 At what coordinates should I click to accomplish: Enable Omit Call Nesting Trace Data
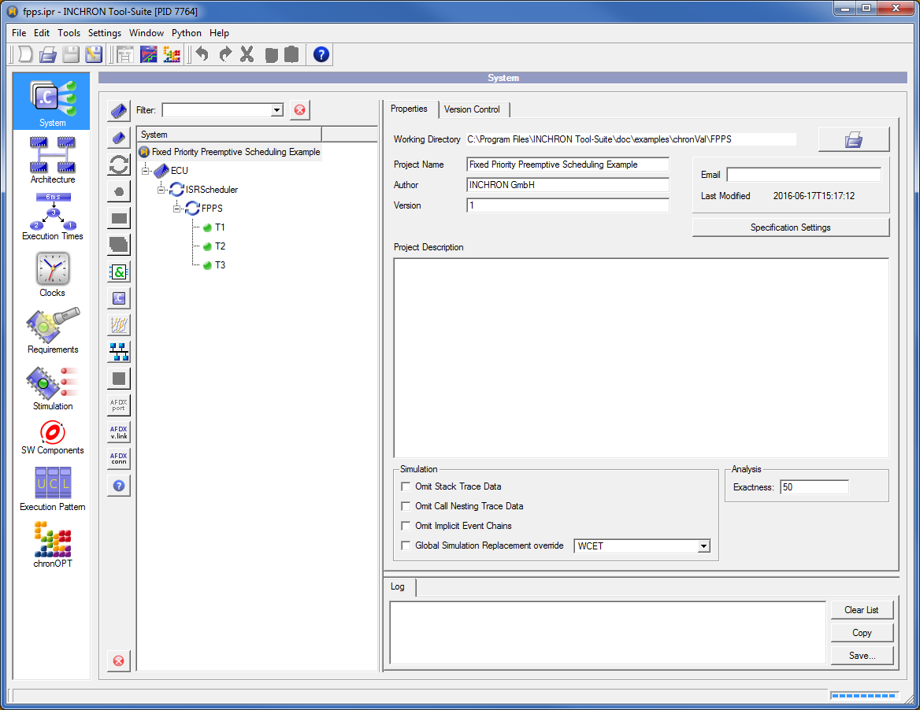[x=406, y=506]
